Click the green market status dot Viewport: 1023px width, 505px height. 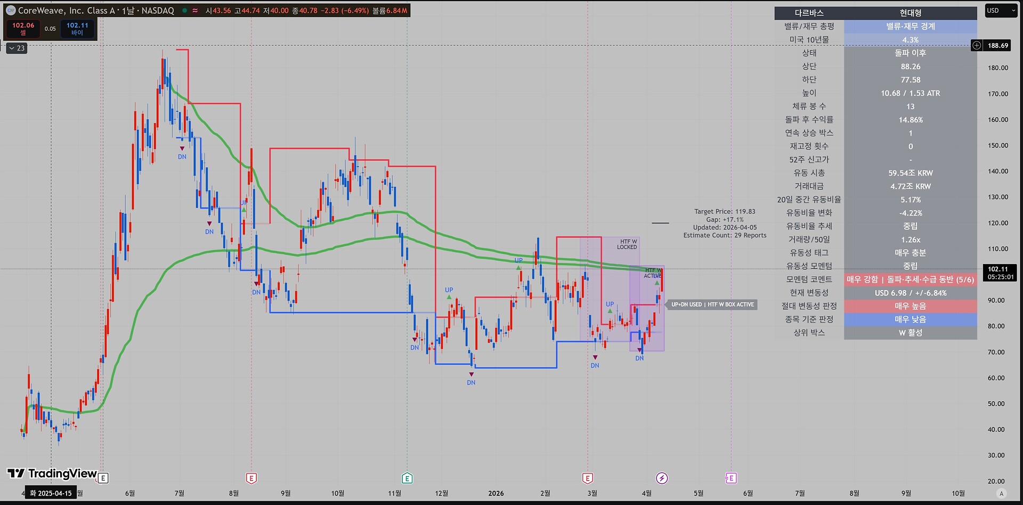click(184, 10)
